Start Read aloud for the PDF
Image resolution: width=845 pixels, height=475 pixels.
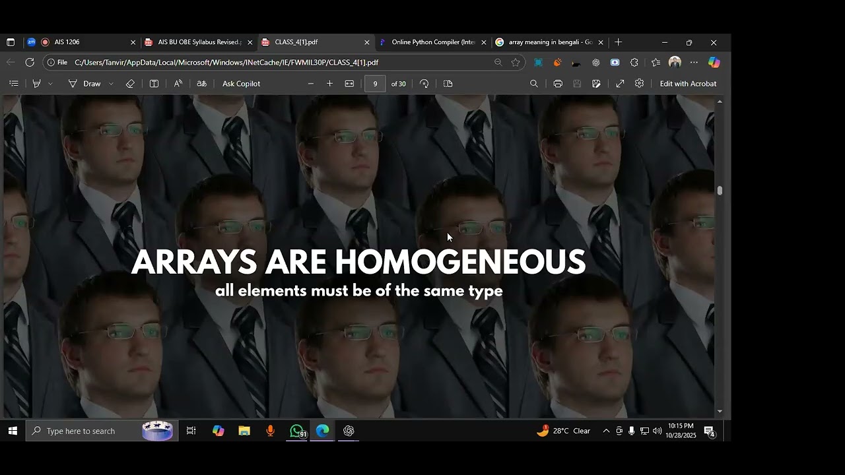[178, 84]
